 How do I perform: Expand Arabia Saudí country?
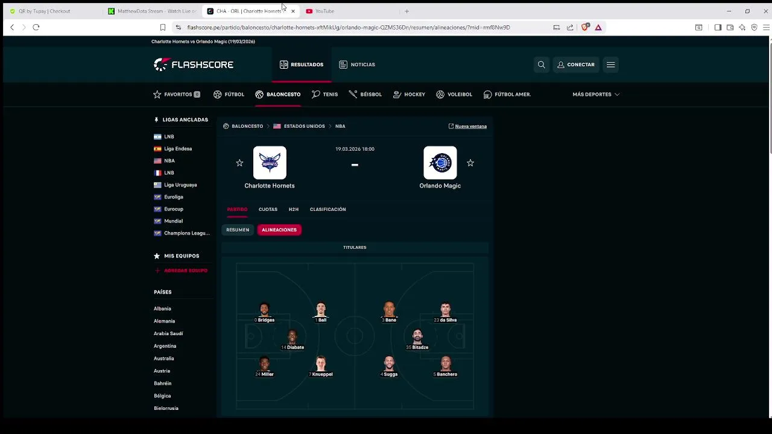(x=168, y=333)
